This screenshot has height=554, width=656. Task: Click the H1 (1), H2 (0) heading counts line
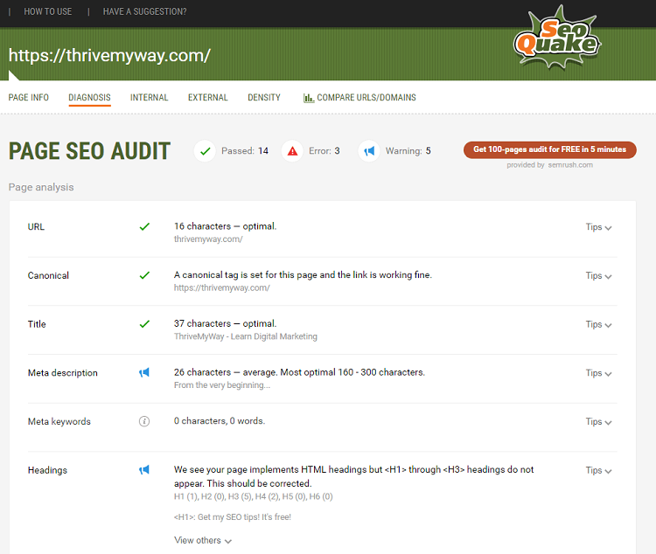[x=254, y=496]
